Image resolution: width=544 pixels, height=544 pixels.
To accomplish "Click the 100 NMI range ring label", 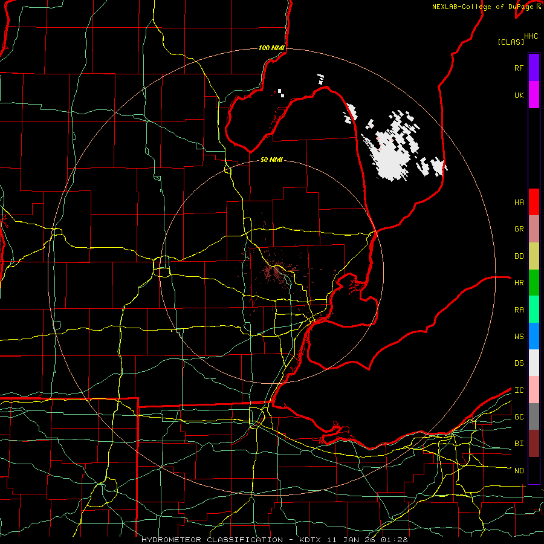I will 271,48.
